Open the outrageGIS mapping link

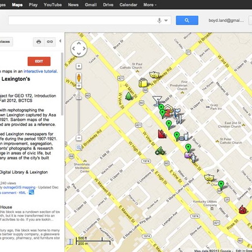coord(19,187)
